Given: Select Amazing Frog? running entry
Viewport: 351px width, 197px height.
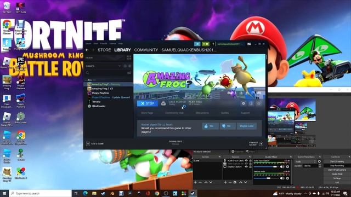Looking at the screenshot, I should 108,84.
